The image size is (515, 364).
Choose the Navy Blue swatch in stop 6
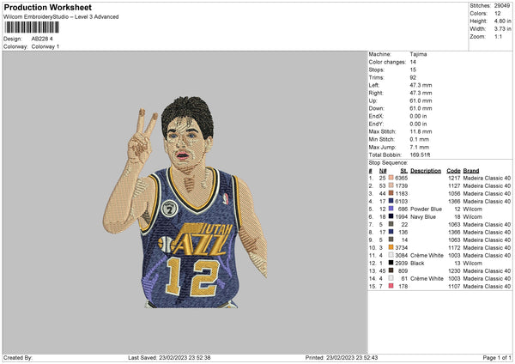click(x=391, y=216)
